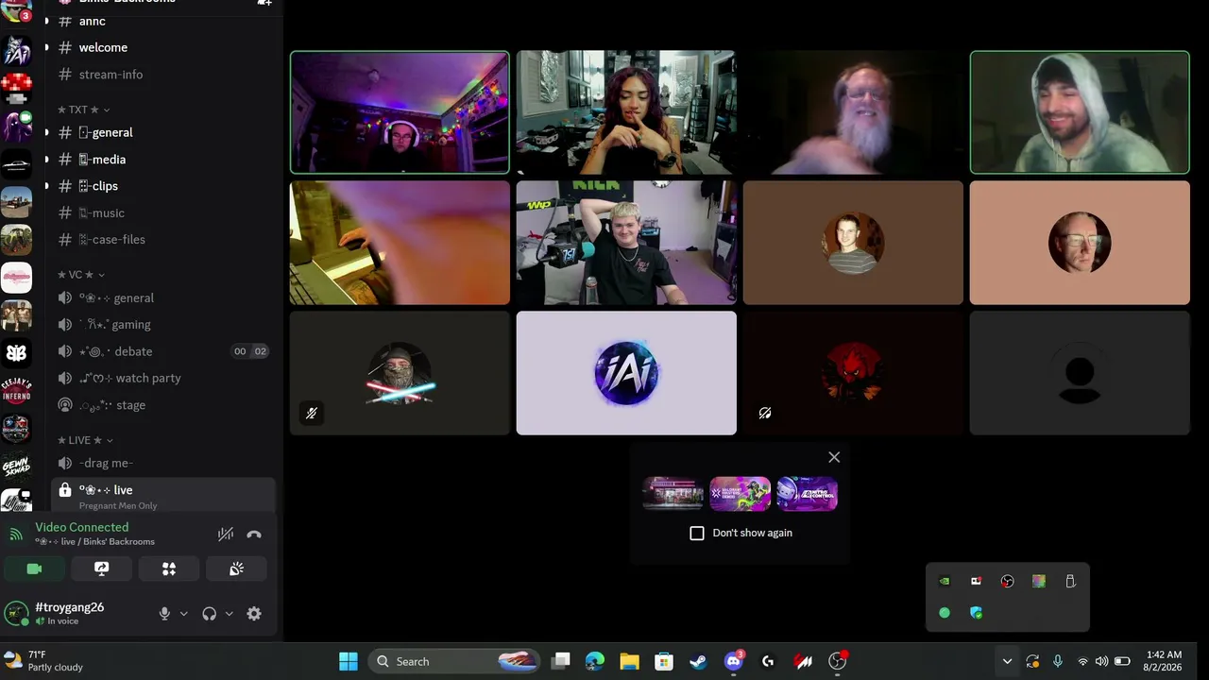Open Discord user settings gear
Screen dimensions: 1209x680
pos(254,614)
